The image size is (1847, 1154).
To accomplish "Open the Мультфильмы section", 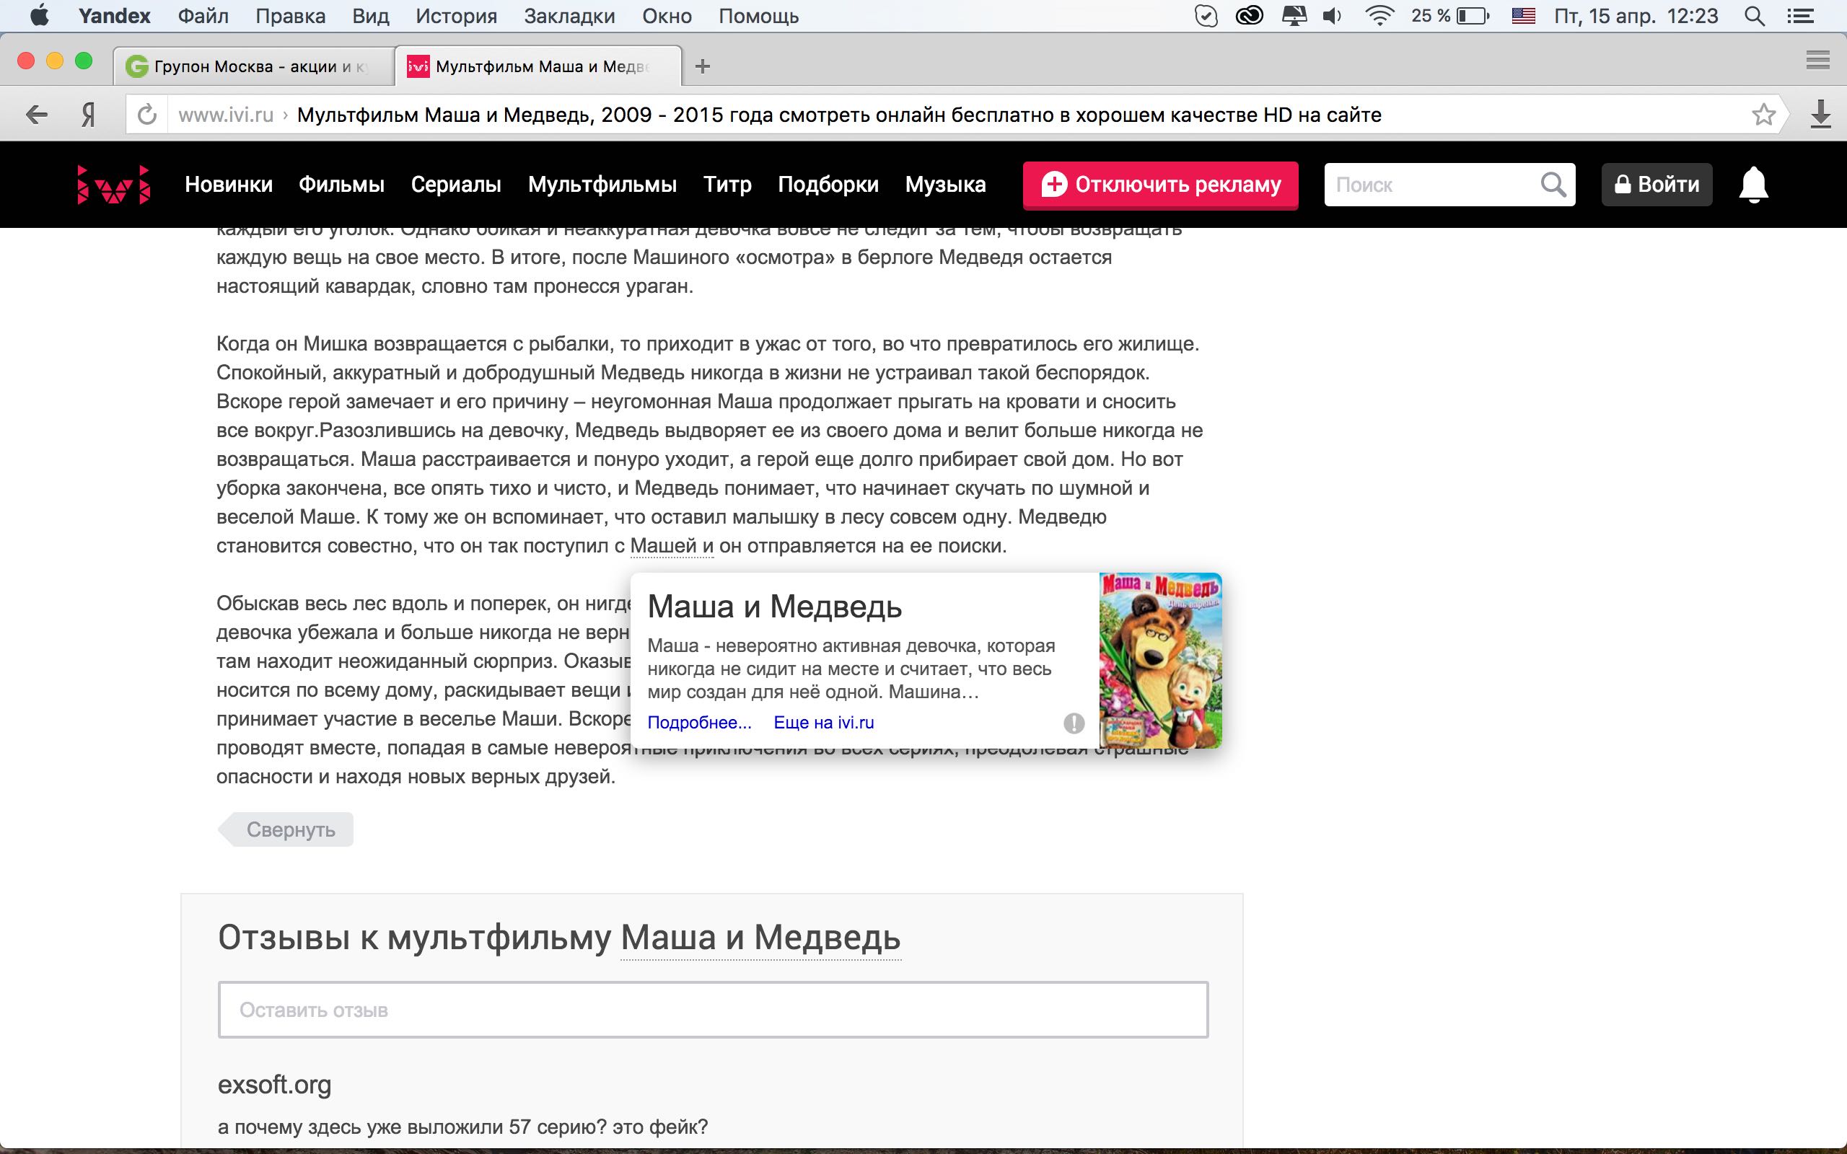I will coord(602,185).
